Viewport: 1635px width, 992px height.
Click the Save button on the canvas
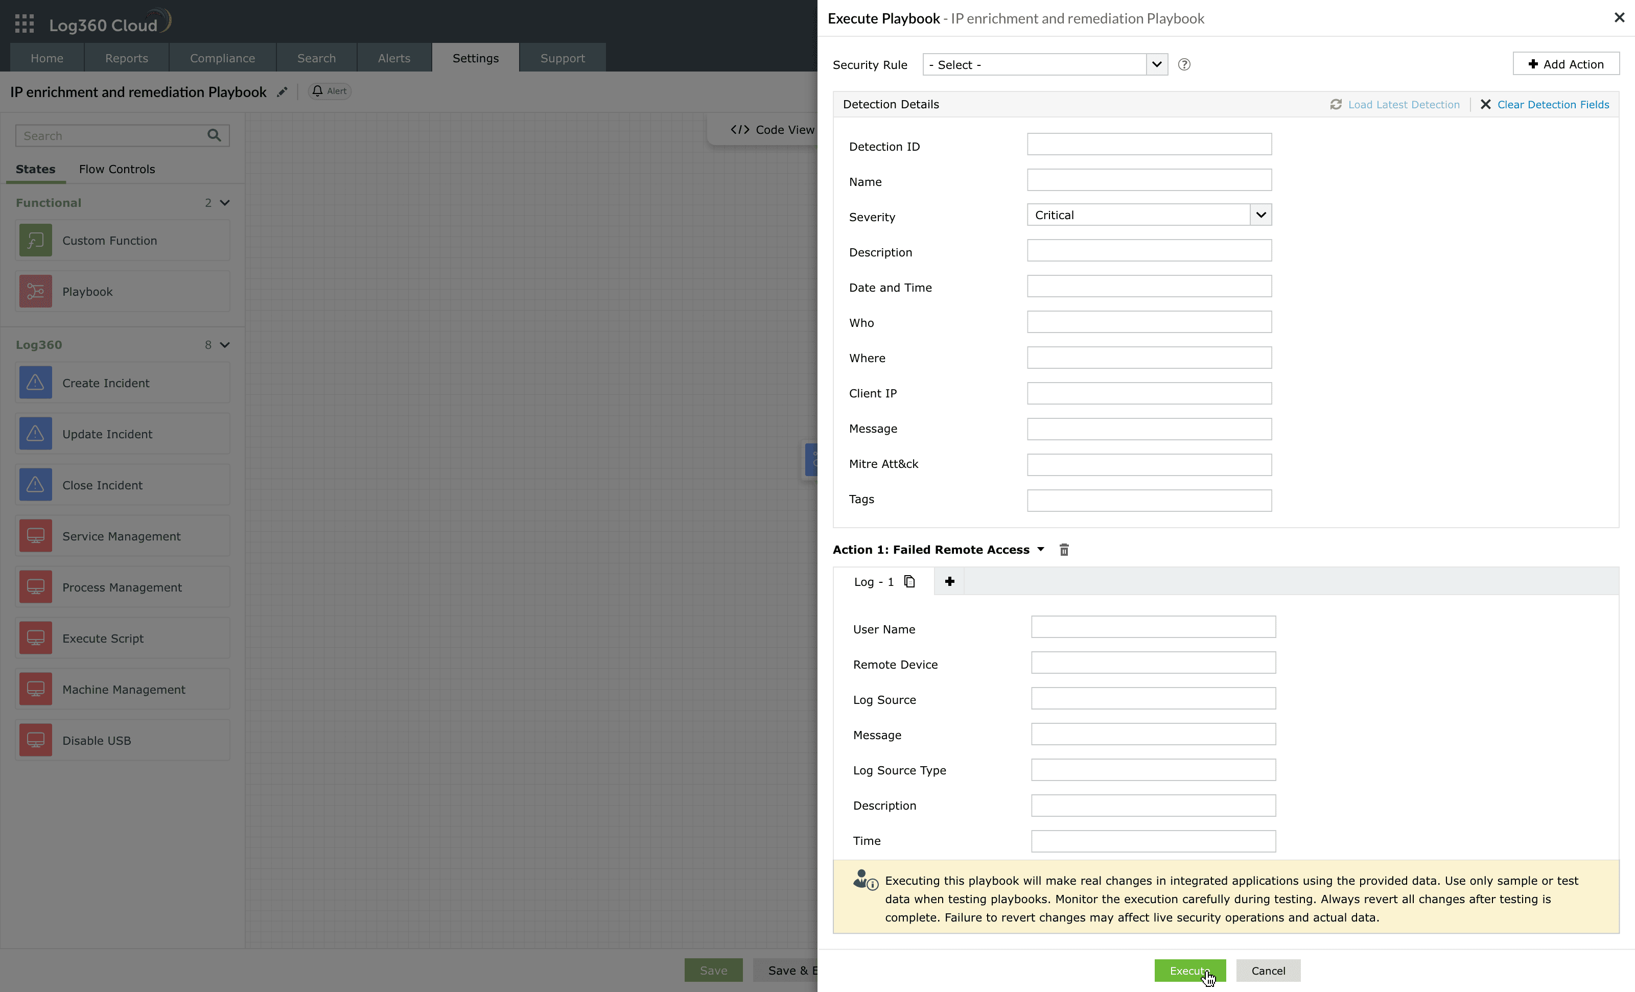click(713, 971)
